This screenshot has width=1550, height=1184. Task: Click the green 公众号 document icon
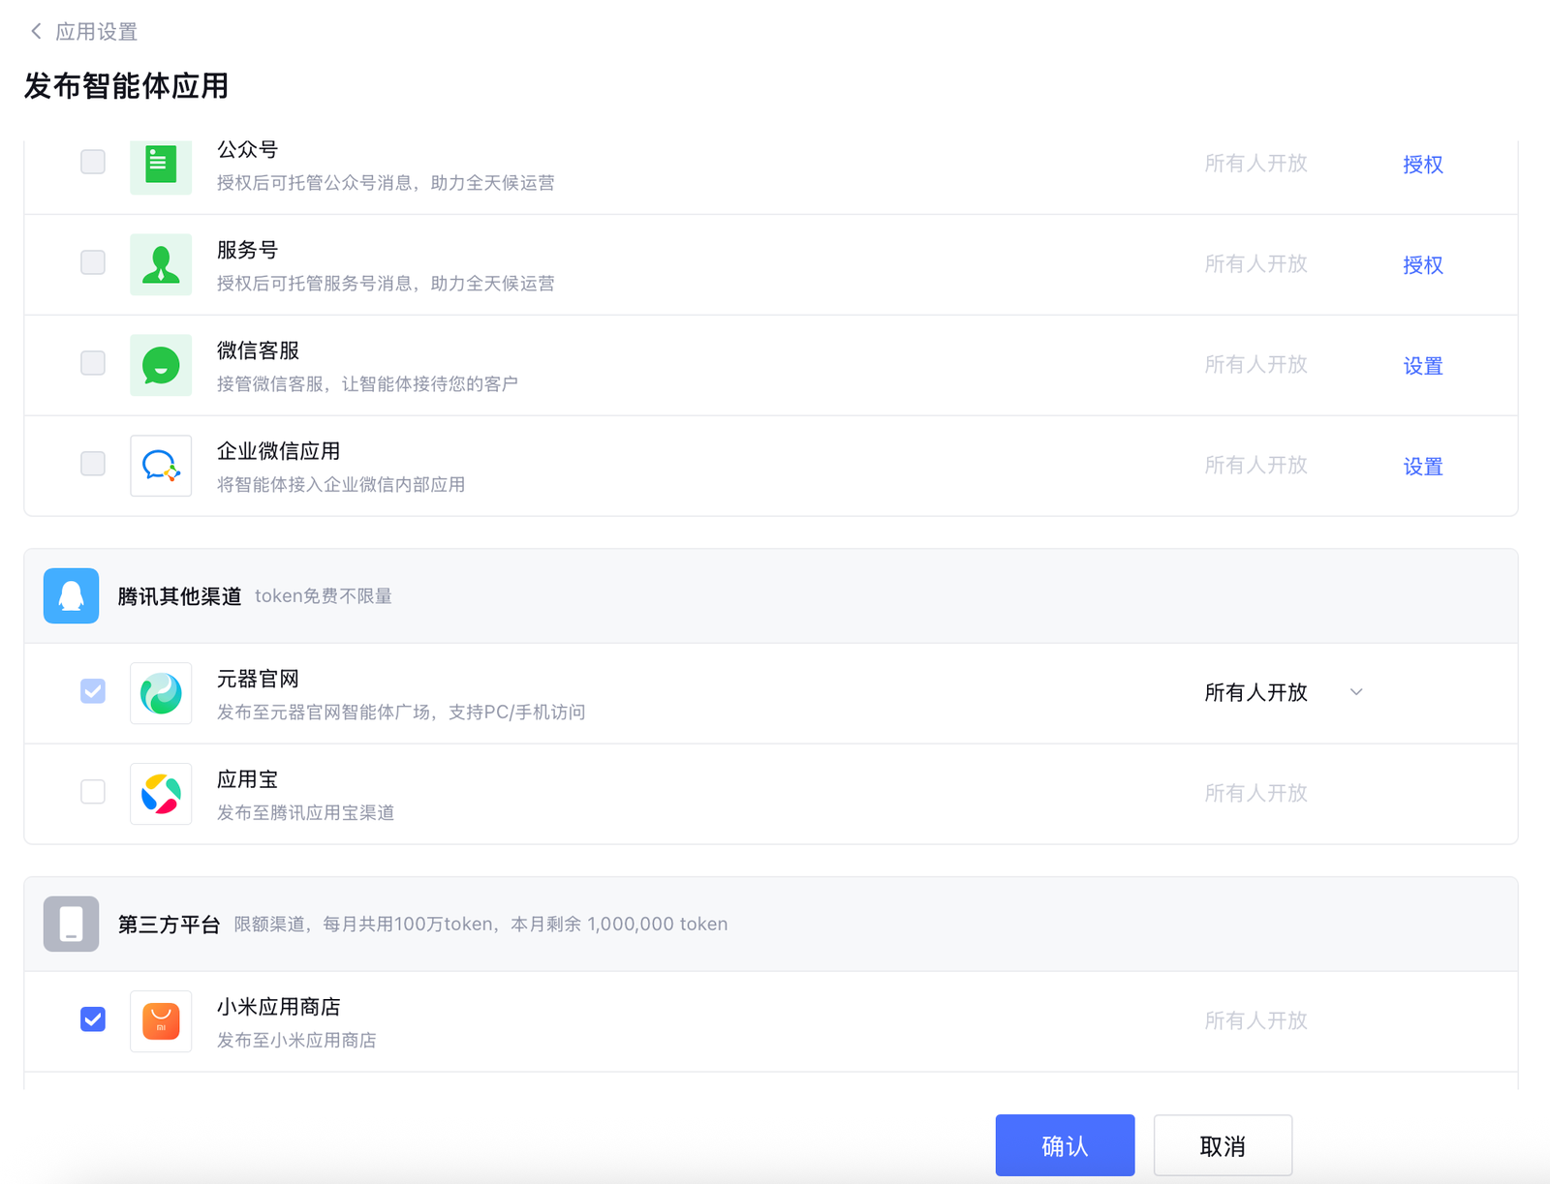pos(161,165)
